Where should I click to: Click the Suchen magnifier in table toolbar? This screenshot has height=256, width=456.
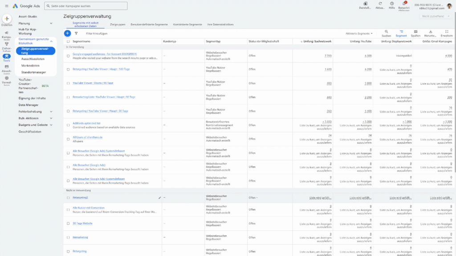point(386,32)
